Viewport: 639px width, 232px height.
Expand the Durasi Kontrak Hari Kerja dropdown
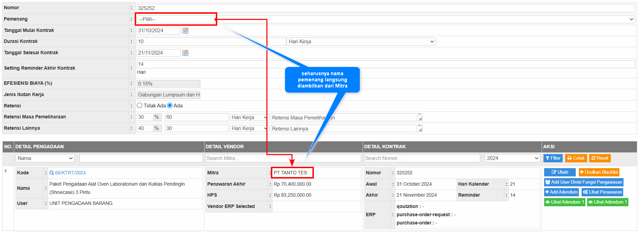pyautogui.click(x=361, y=42)
